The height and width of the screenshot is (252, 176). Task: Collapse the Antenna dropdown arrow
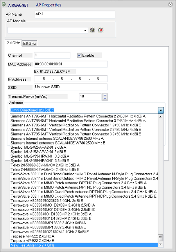[x=161, y=110]
